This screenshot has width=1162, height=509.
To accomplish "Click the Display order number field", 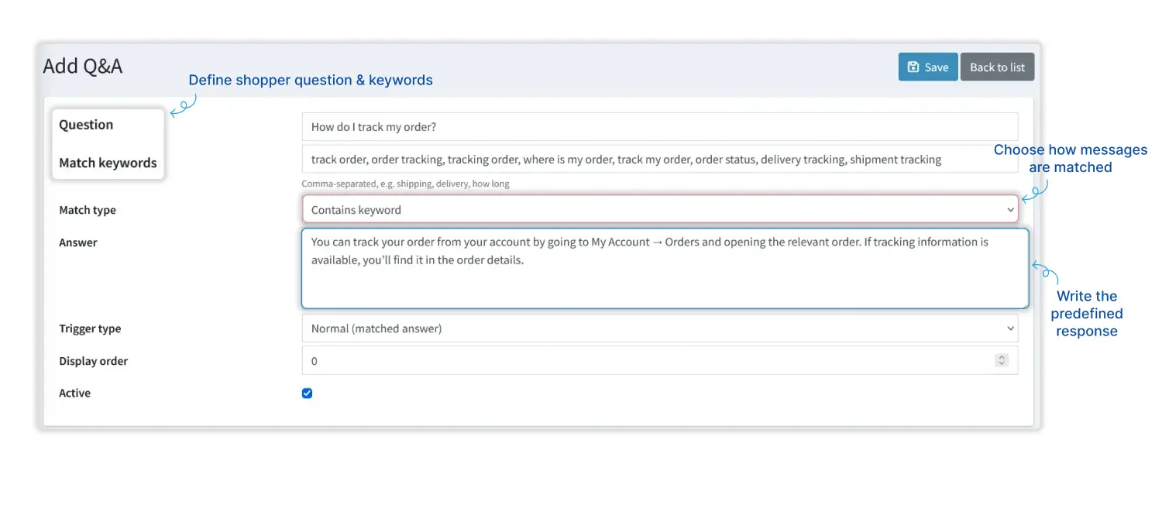I will (660, 360).
